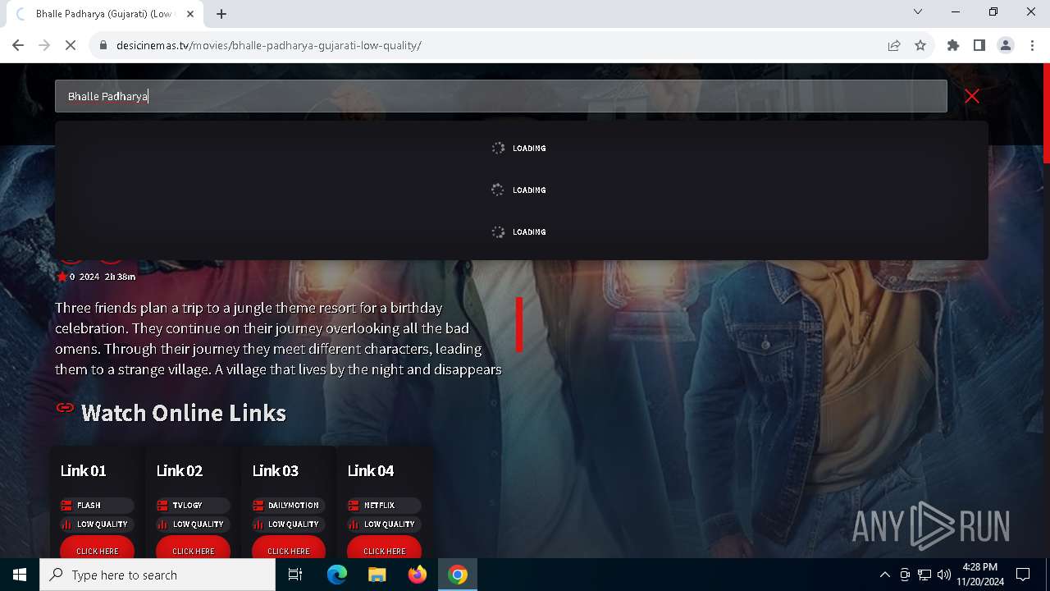This screenshot has height=591, width=1050.
Task: Click the movie synopsis paragraph
Action: pyautogui.click(x=278, y=338)
